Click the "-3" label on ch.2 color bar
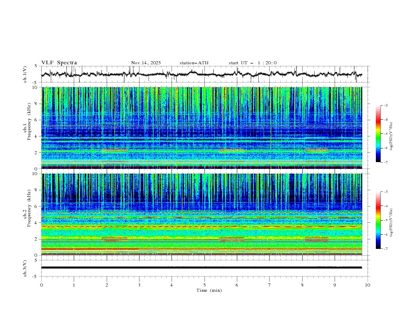This screenshot has width=414, height=320. coord(385,192)
